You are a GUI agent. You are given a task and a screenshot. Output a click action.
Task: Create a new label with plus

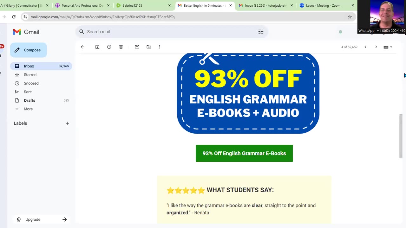tap(67, 123)
